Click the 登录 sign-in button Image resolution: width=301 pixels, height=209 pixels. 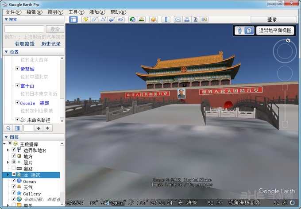[274, 19]
